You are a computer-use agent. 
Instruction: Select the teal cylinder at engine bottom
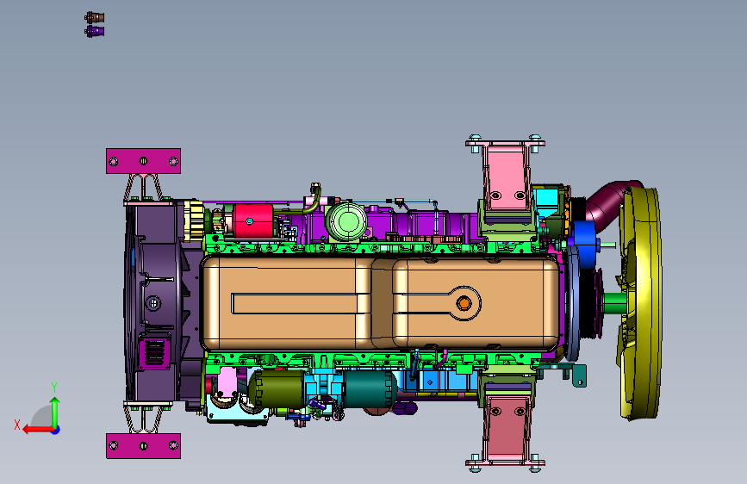[370, 389]
